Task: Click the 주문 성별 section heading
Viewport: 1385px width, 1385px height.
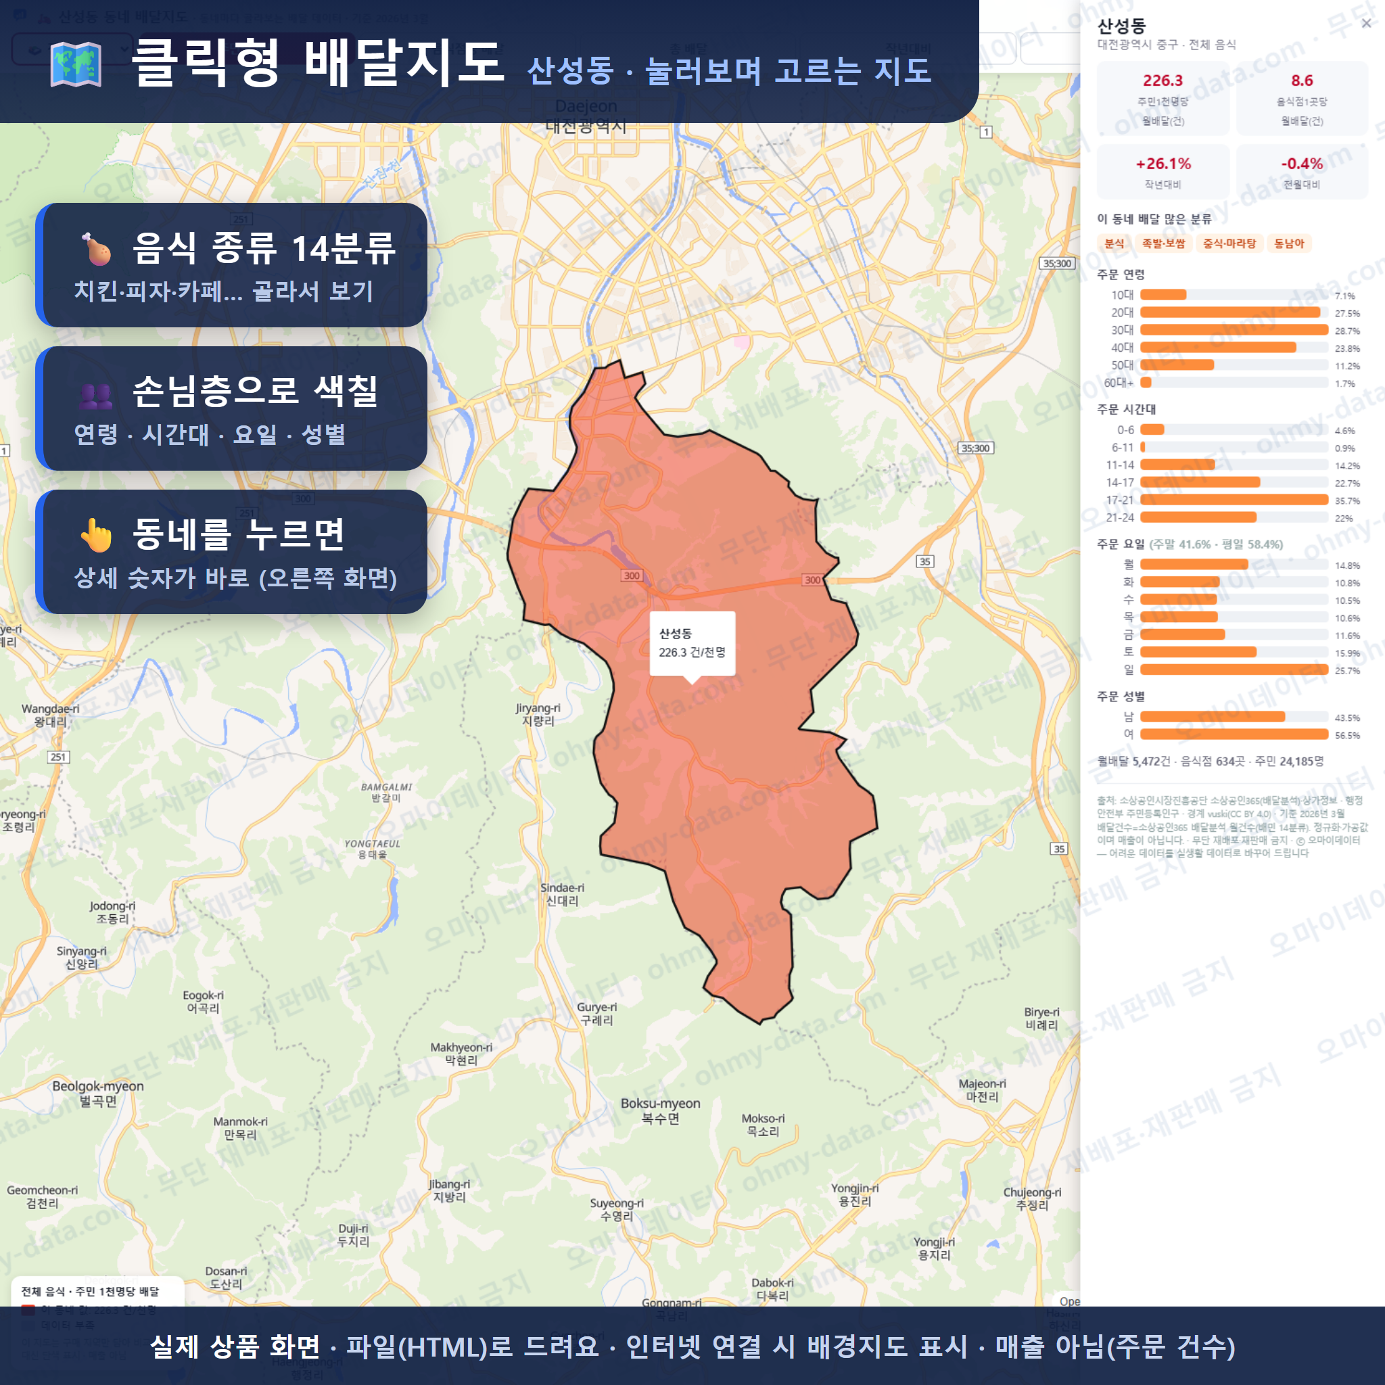Action: 1121,696
